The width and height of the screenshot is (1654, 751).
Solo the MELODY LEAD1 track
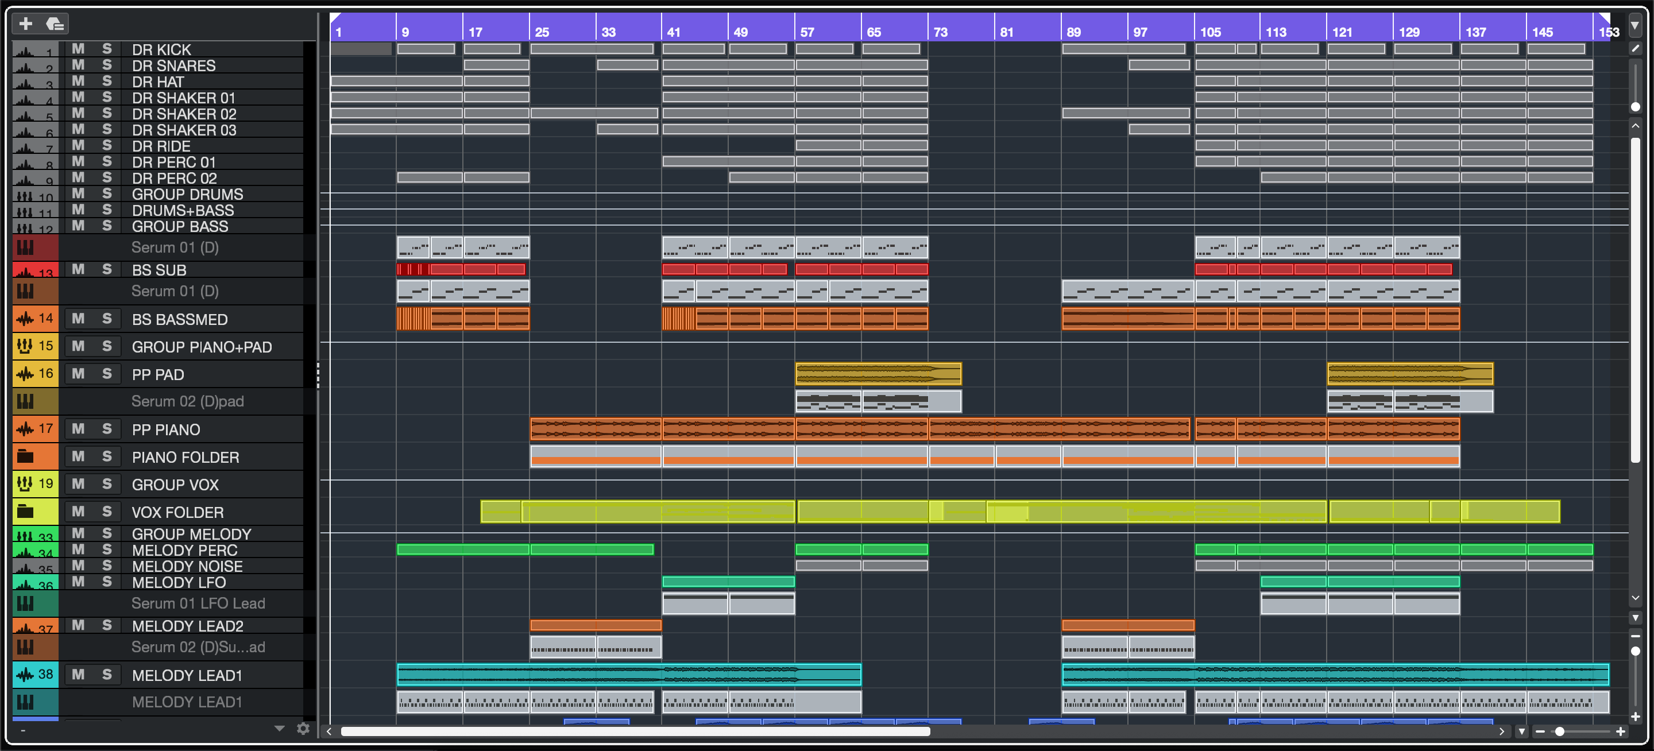coord(107,674)
